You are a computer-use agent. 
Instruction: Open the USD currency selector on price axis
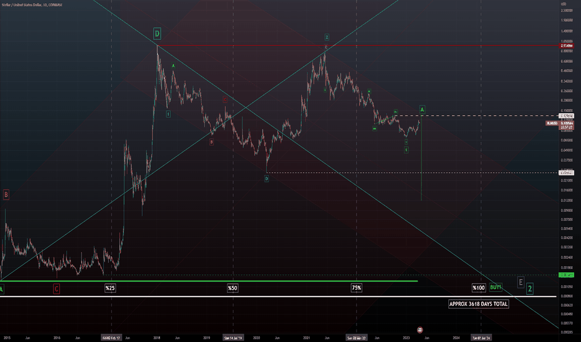(563, 4)
